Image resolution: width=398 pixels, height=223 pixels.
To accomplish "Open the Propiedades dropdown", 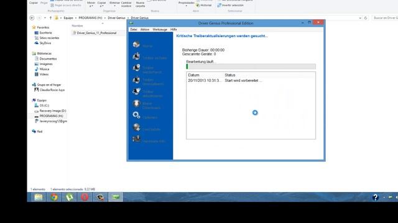I will click(187, 4).
